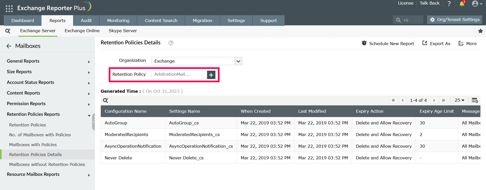The image size is (486, 190).
Task: Switch to Exchange Online sub-tab
Action: [82, 31]
